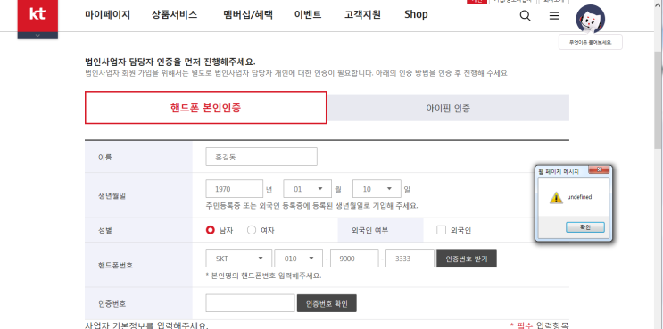Click the phone middle number field 9000
Viewport: 663px width, 329px height.
[354, 259]
